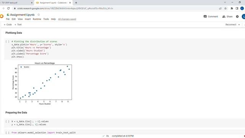
Task: Click the Preparing the Data heading
Action: click(x=16, y=113)
